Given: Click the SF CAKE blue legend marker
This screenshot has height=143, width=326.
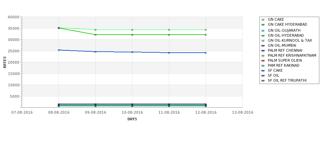Looking at the screenshot, I should pos(263,71).
